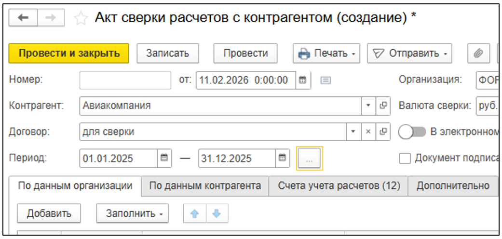This screenshot has height=239, width=502.
Task: Click the back navigation arrow
Action: (x=23, y=18)
